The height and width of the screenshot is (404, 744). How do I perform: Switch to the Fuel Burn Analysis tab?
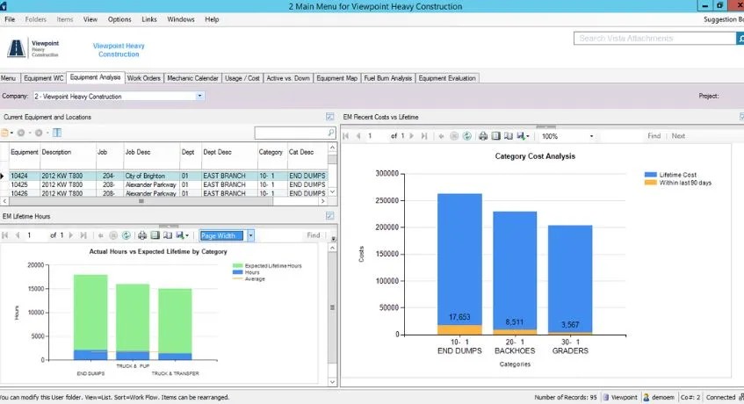pos(387,78)
